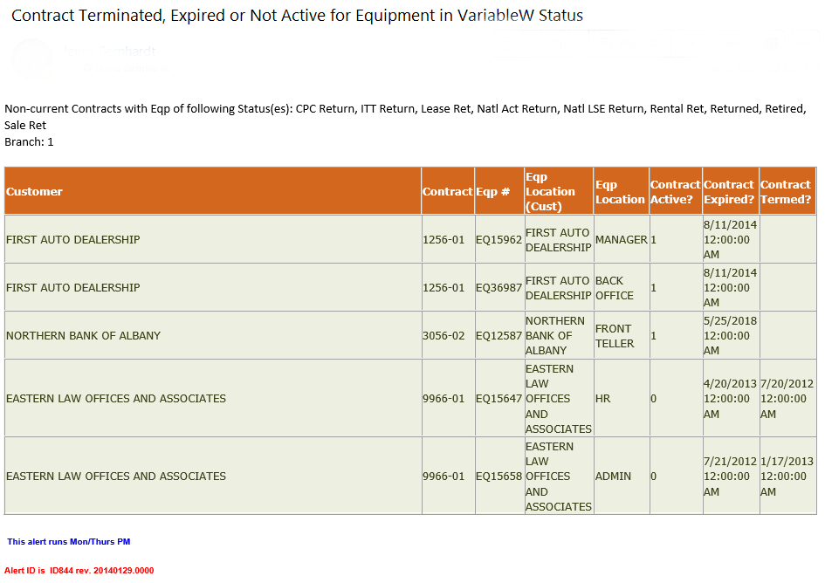Click the 'Contract Active?' column header

676,191
